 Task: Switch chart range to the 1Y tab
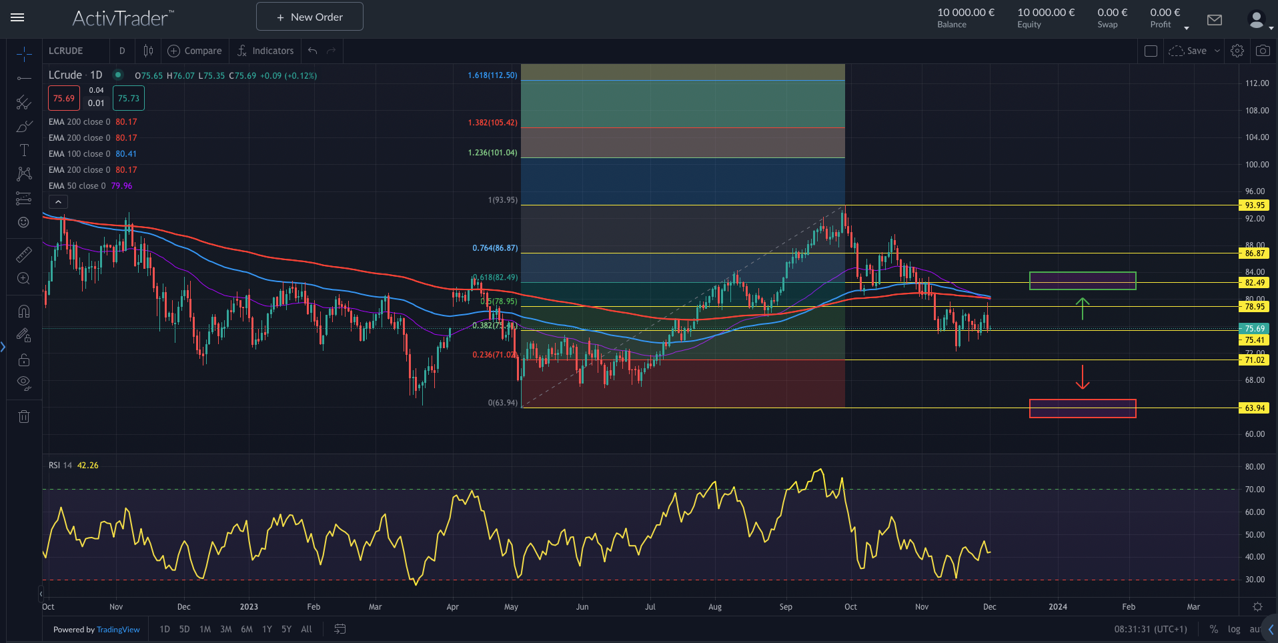click(266, 629)
